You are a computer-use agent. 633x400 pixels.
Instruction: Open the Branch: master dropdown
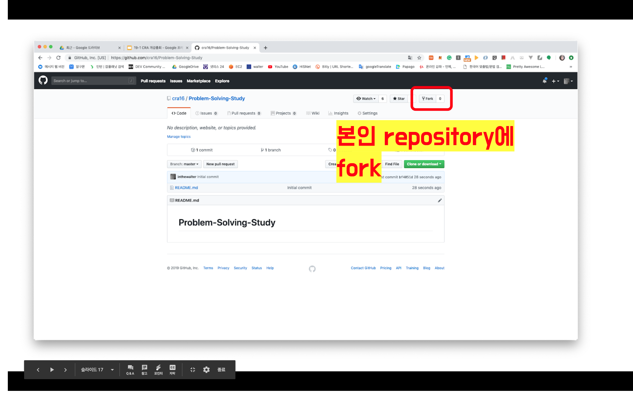pos(184,164)
